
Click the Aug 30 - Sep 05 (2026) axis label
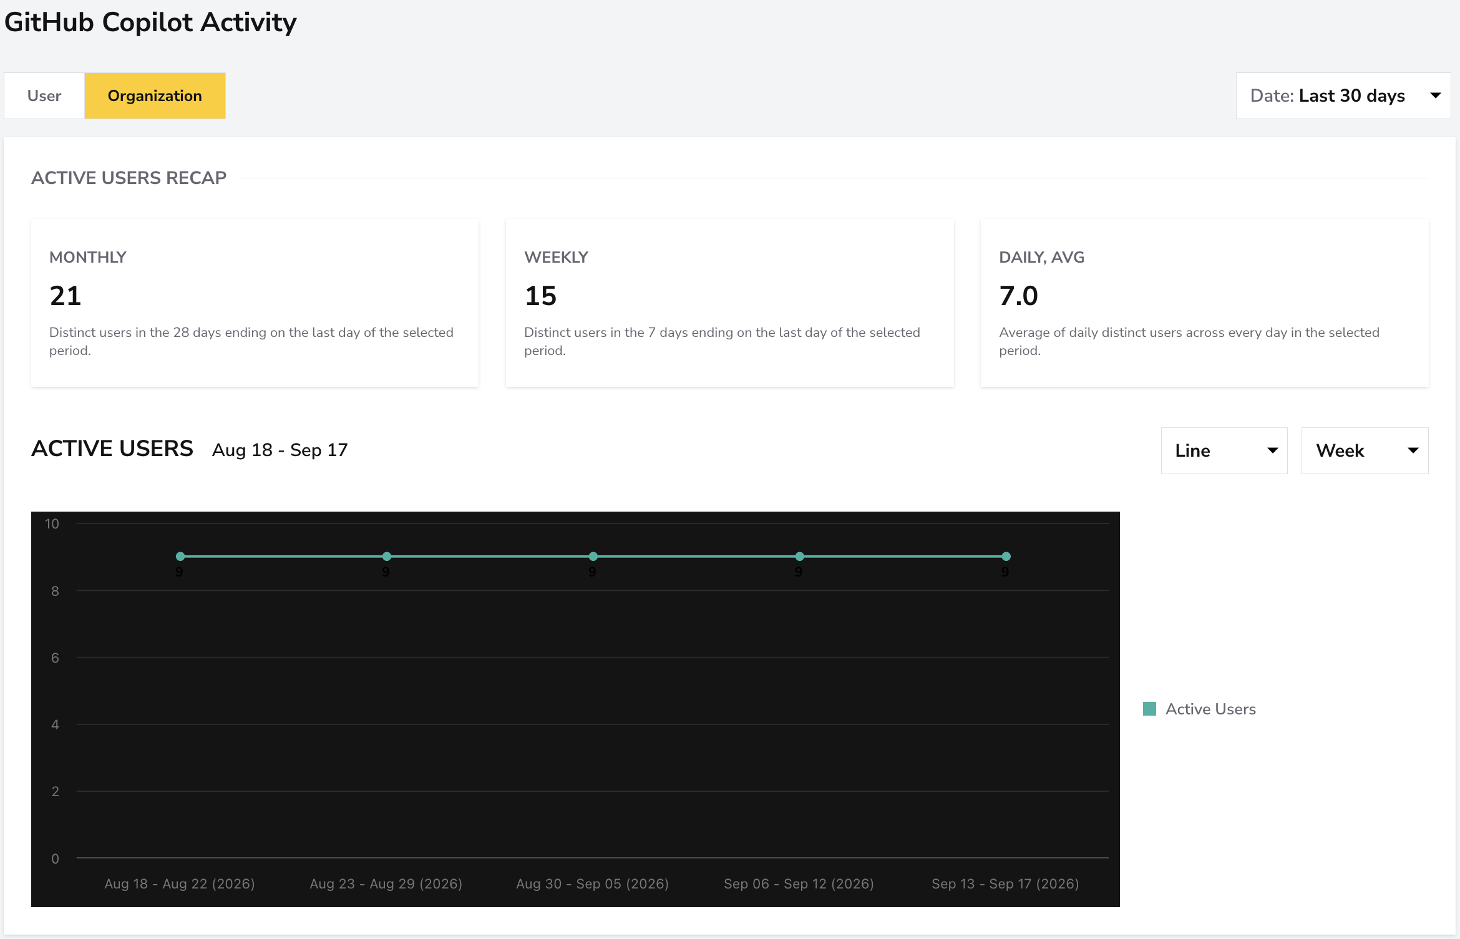pos(593,883)
